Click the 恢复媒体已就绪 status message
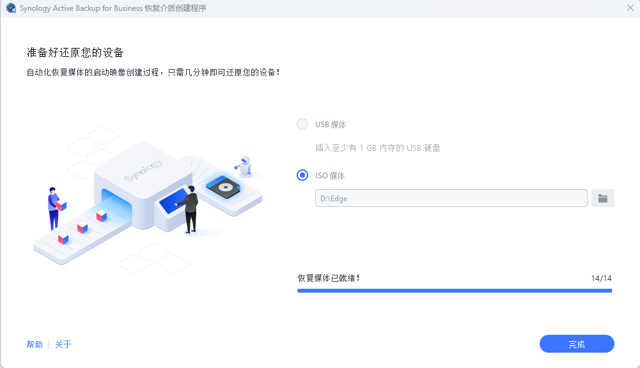This screenshot has height=368, width=640. pyautogui.click(x=329, y=279)
